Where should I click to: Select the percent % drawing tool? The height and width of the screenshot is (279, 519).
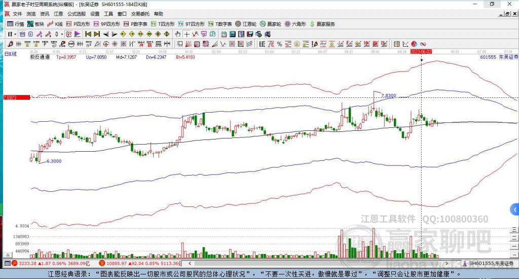tap(280, 44)
